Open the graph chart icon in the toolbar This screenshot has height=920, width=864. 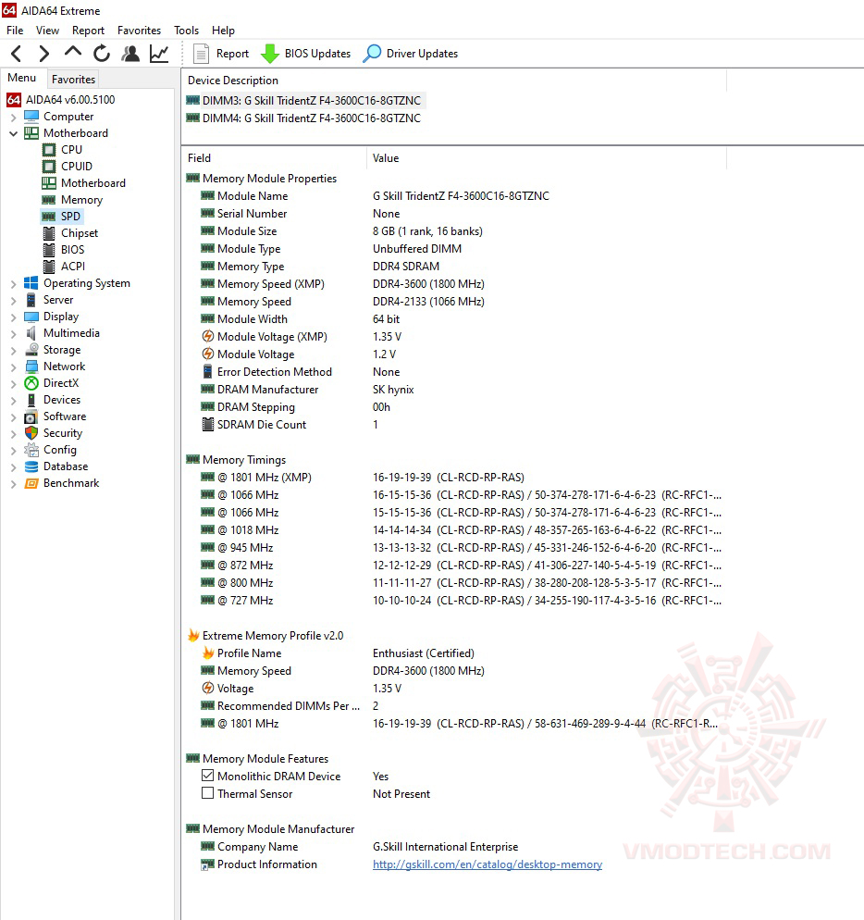159,54
